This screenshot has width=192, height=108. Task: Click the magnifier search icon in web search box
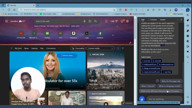95,21
